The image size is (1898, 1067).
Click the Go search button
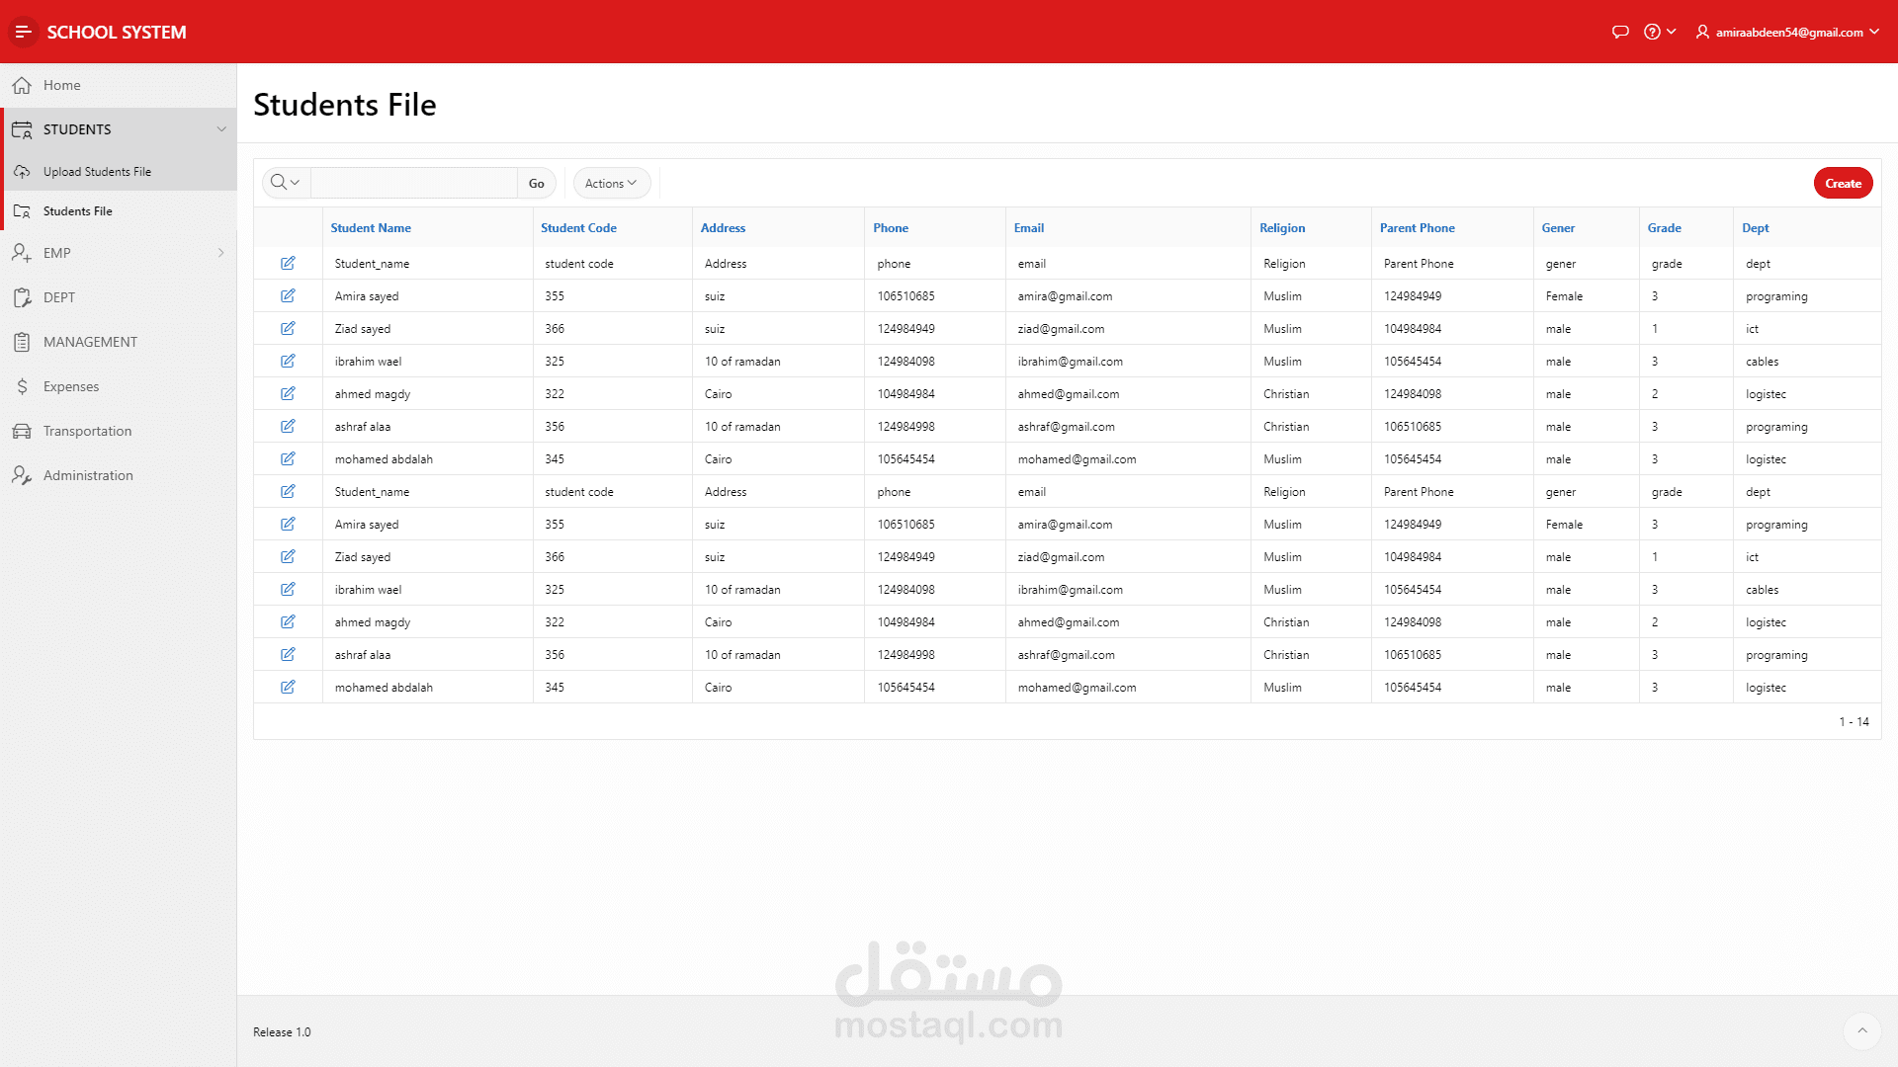click(x=536, y=183)
